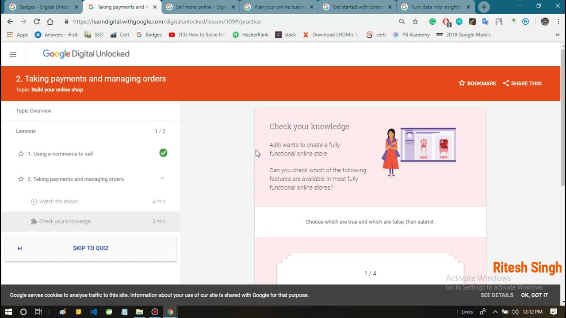
Task: Switch to Get started with content tab
Action: [357, 7]
